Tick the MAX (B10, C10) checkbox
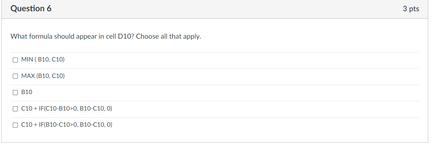440x144 pixels. pyautogui.click(x=15, y=76)
